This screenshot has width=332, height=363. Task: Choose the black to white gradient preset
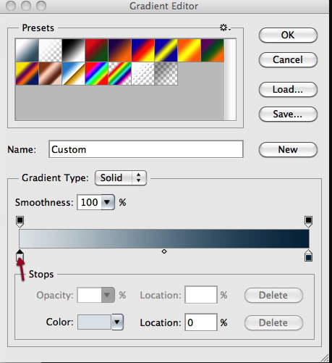[73, 50]
